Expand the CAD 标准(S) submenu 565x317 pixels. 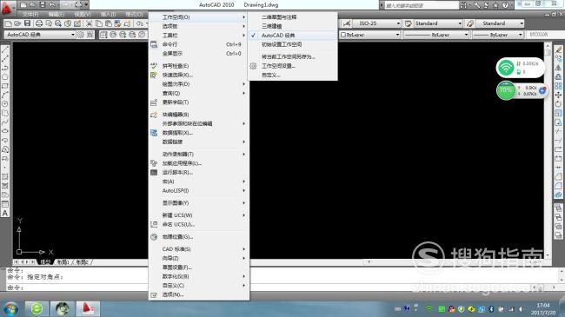[x=198, y=249]
